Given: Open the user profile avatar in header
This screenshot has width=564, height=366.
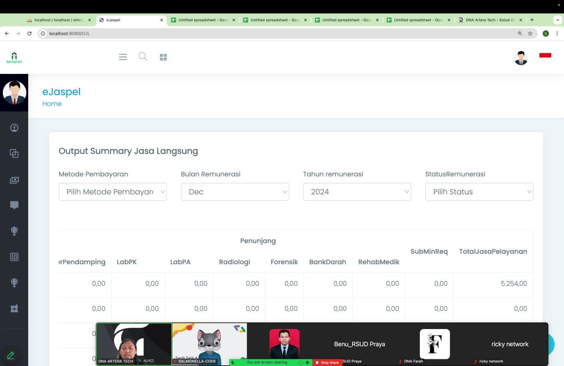Looking at the screenshot, I should (x=521, y=58).
